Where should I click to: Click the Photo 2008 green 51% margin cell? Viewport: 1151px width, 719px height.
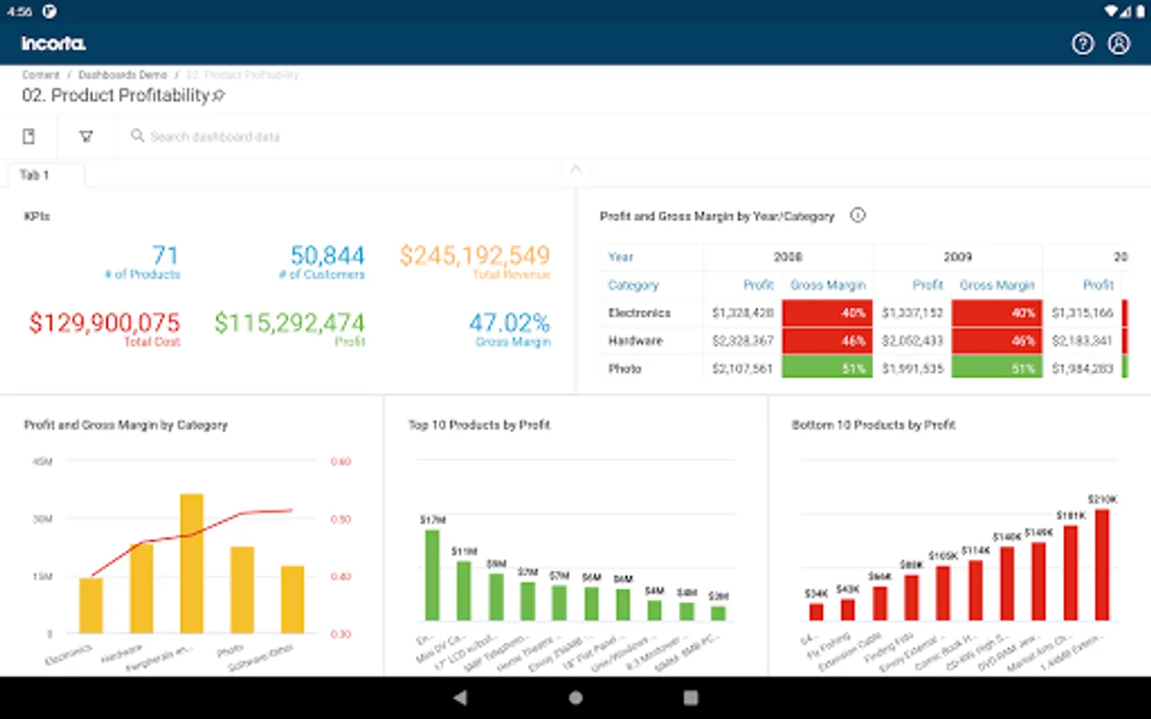827,367
